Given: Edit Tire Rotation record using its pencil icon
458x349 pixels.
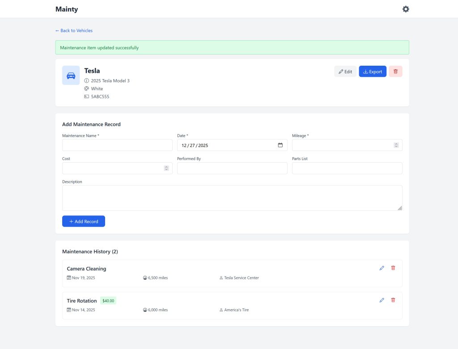Looking at the screenshot, I should point(382,300).
